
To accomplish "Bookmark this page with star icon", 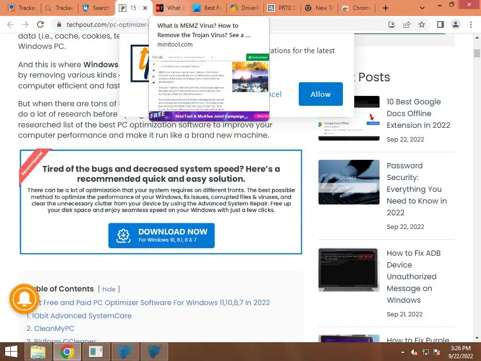I will point(422,24).
